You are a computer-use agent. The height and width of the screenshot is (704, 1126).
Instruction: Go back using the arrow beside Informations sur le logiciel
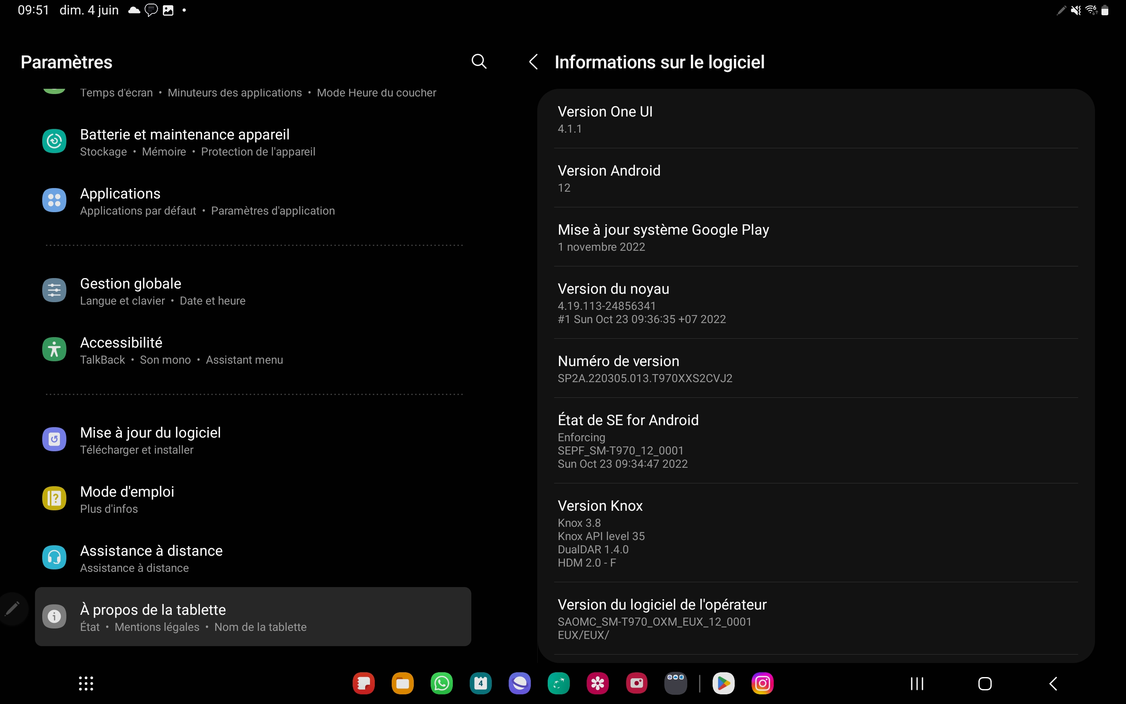pos(534,61)
